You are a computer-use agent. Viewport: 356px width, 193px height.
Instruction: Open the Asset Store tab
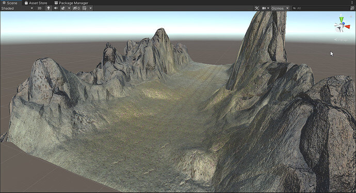click(36, 3)
